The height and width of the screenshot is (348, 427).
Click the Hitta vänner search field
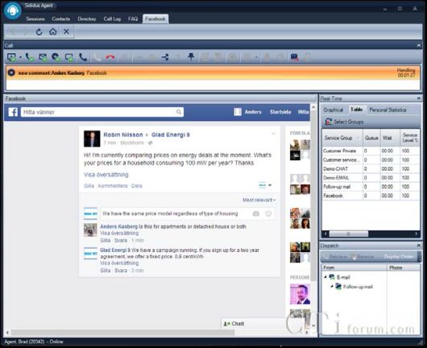102,112
